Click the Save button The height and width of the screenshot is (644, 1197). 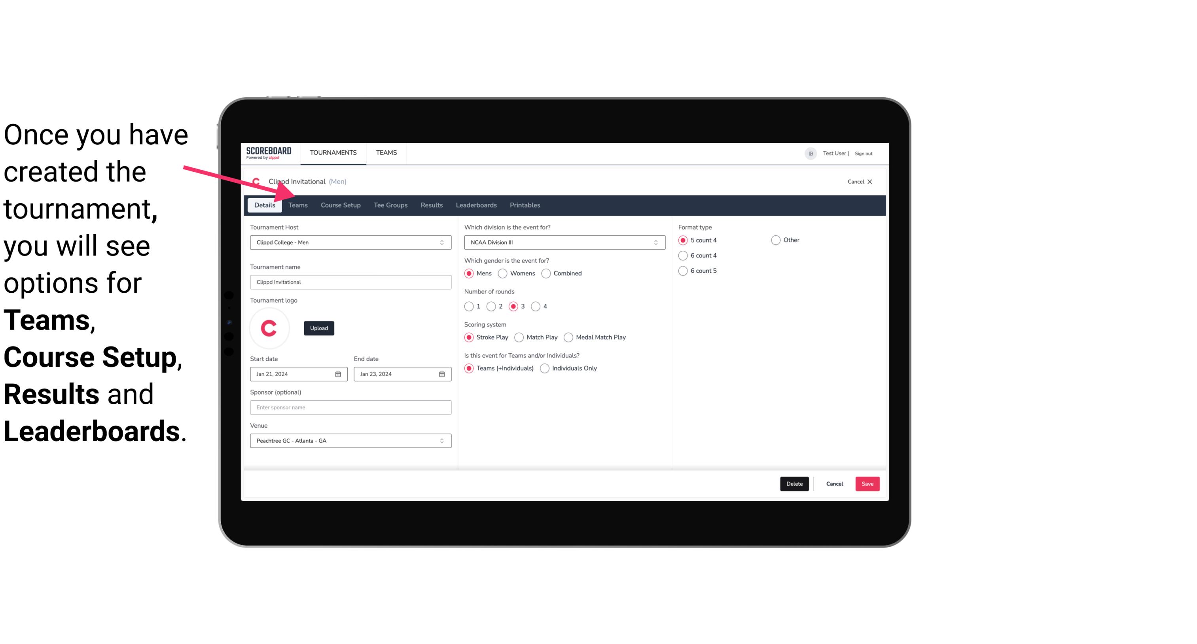coord(867,484)
